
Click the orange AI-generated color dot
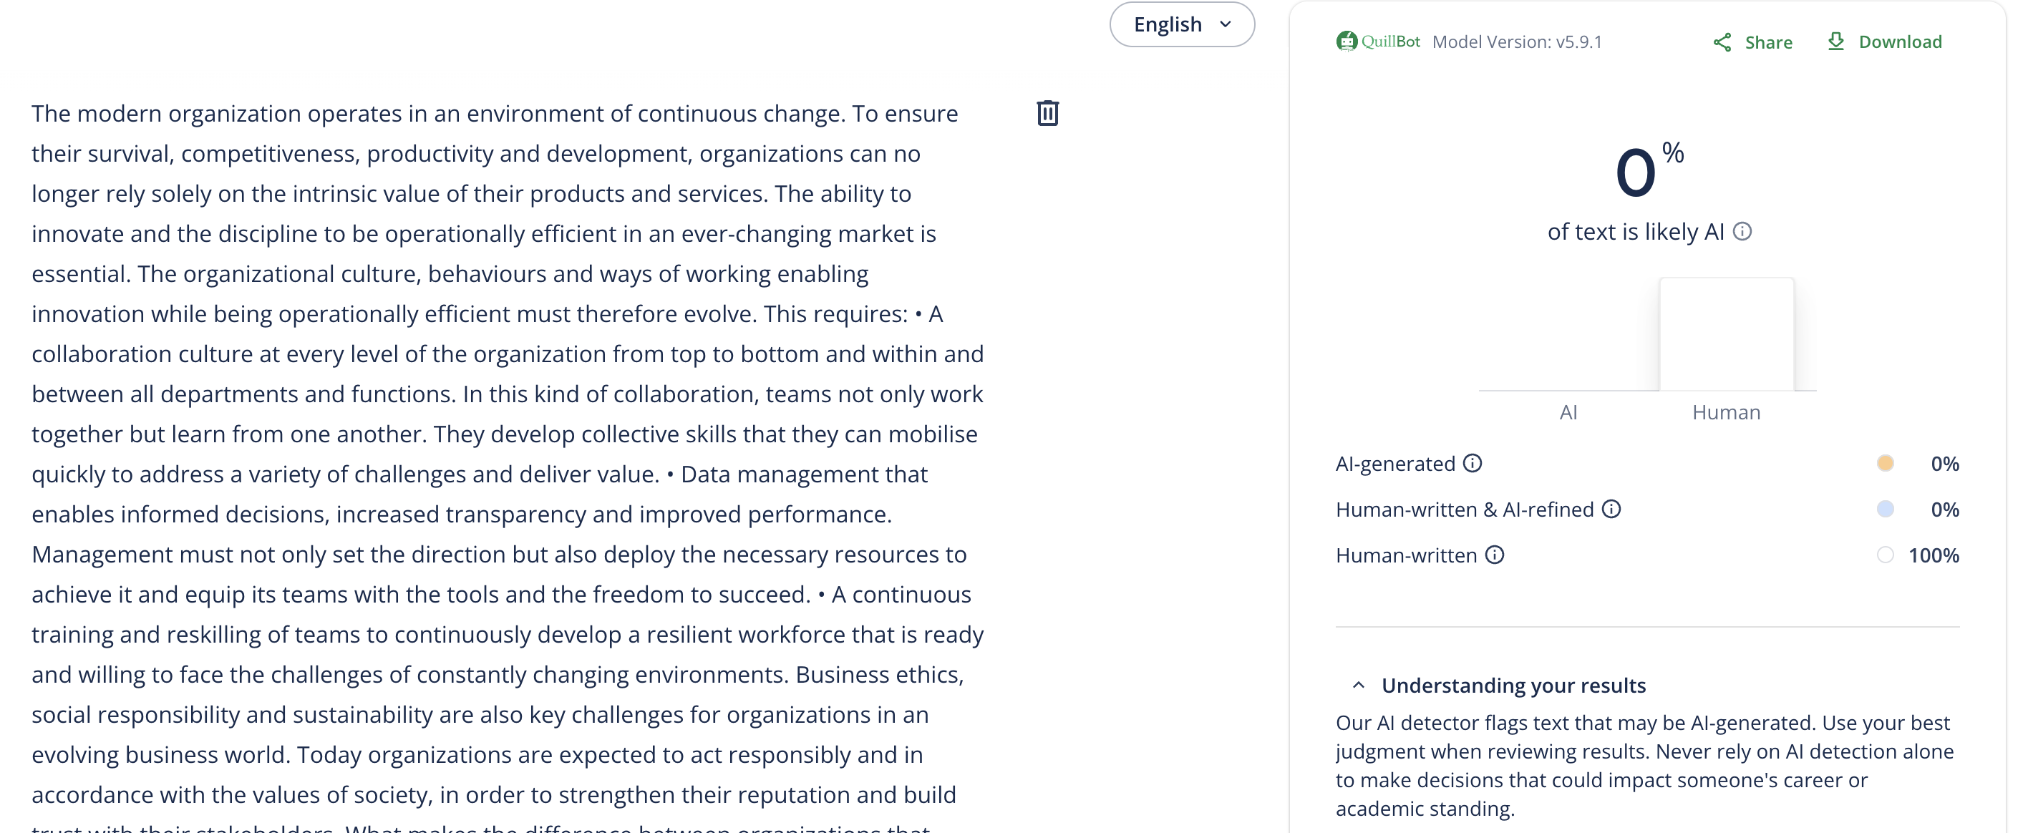(1886, 463)
